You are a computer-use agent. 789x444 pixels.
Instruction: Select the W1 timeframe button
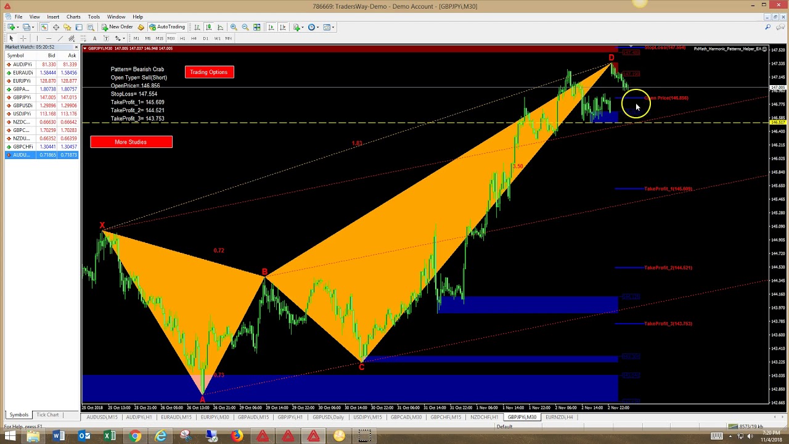(x=217, y=38)
